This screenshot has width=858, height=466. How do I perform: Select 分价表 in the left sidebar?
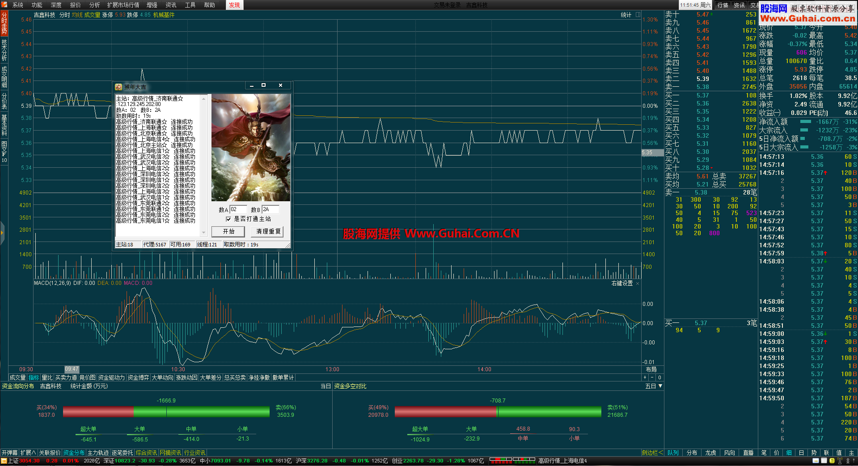pos(4,101)
